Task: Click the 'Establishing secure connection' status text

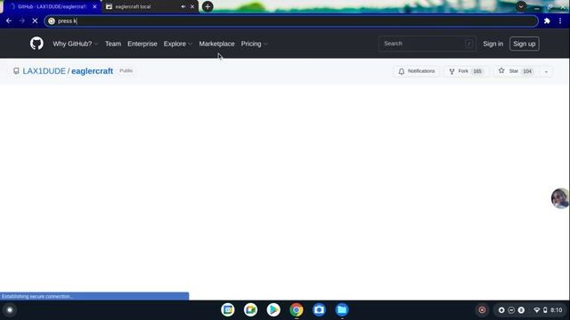Action: (x=37, y=296)
